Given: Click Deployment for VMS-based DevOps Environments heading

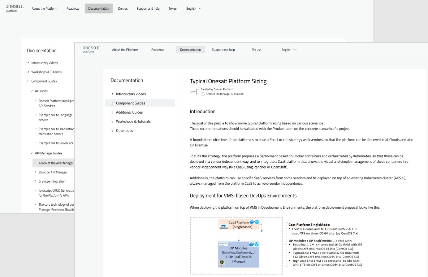Looking at the screenshot, I should point(243,196).
